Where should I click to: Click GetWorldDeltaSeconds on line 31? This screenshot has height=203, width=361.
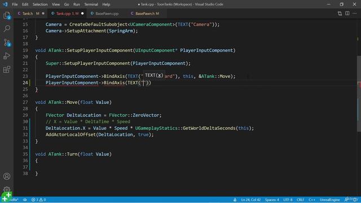(209, 128)
